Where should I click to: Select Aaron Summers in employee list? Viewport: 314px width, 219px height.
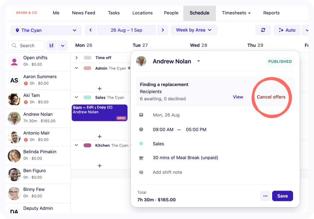(x=38, y=80)
